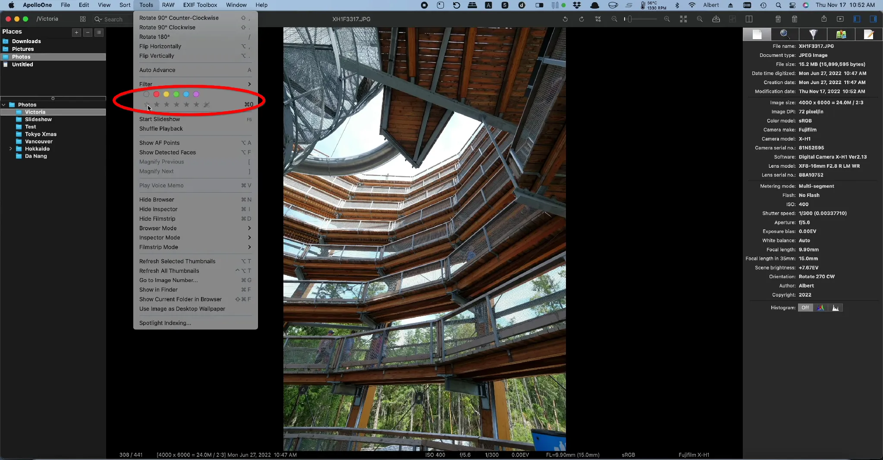Open the notepad edit inspector tab

click(869, 34)
